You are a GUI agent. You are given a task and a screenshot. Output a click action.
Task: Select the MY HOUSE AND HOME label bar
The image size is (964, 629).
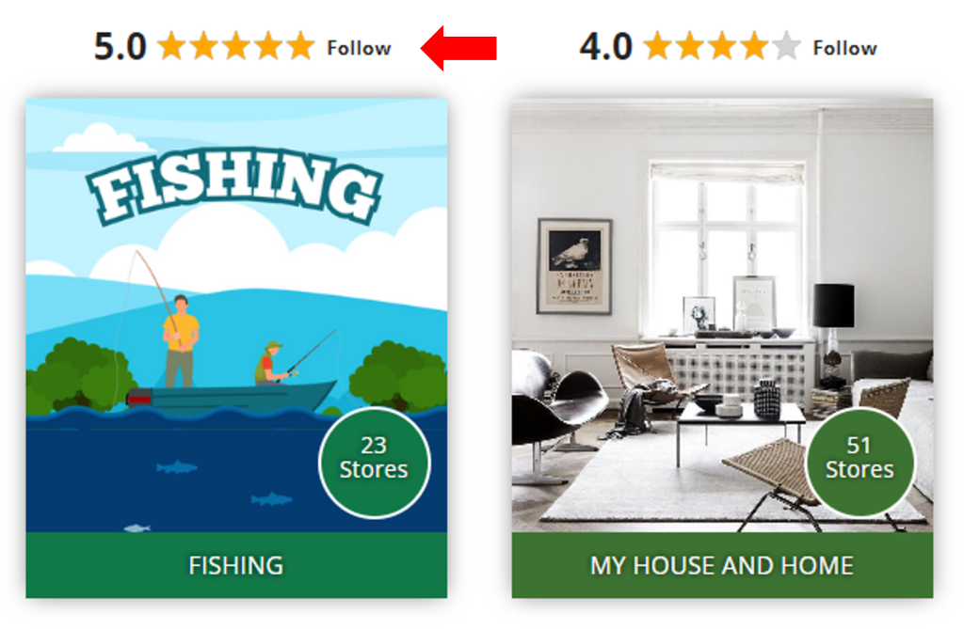coord(722,565)
